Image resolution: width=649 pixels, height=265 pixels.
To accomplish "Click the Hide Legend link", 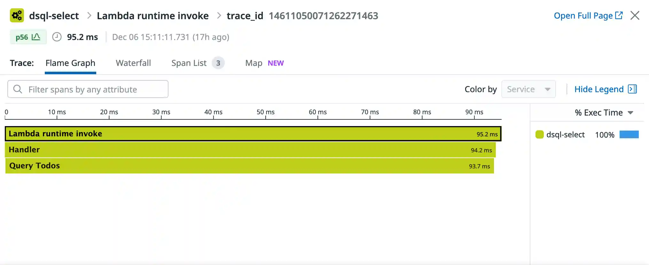I will 599,89.
